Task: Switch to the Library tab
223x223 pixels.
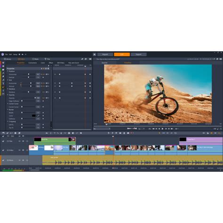Action: coord(8,59)
